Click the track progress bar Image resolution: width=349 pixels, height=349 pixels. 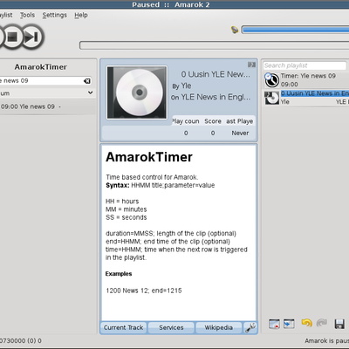pos(214,45)
